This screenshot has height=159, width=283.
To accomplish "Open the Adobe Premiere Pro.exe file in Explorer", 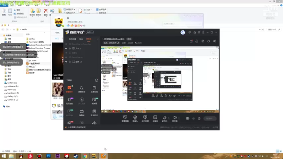I will click(x=38, y=48).
